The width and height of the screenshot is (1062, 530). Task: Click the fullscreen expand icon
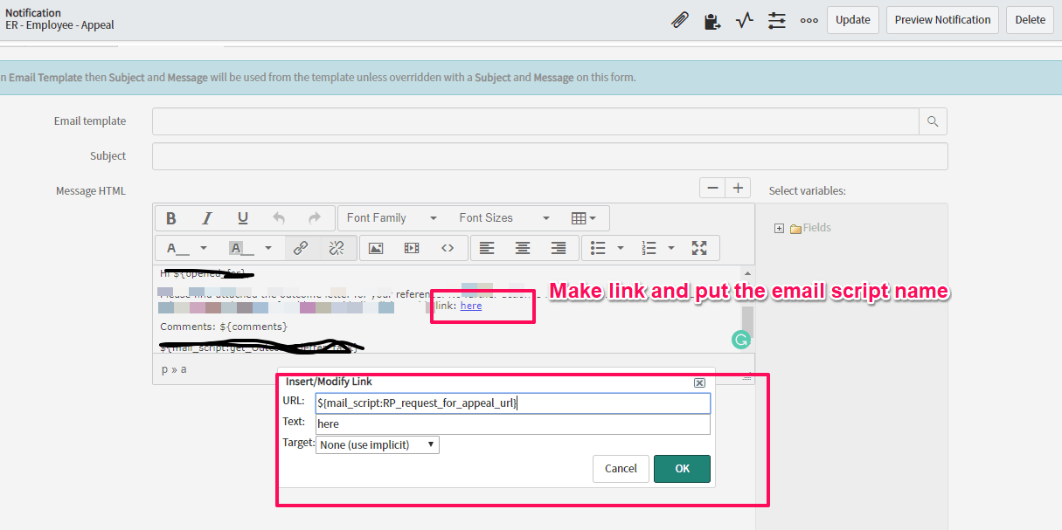[x=699, y=248]
